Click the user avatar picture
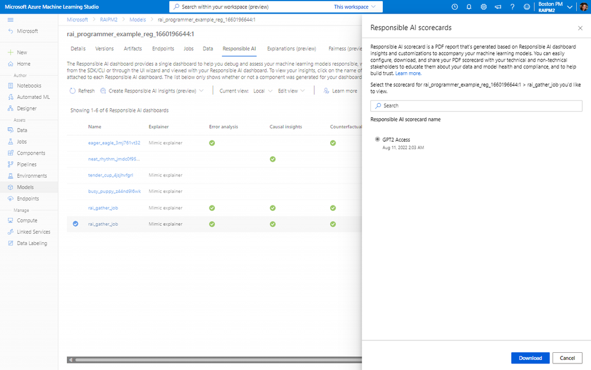Image resolution: width=591 pixels, height=370 pixels. pyautogui.click(x=583, y=7)
